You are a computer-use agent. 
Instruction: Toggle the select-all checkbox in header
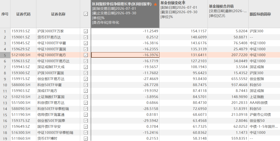tap(86, 14)
